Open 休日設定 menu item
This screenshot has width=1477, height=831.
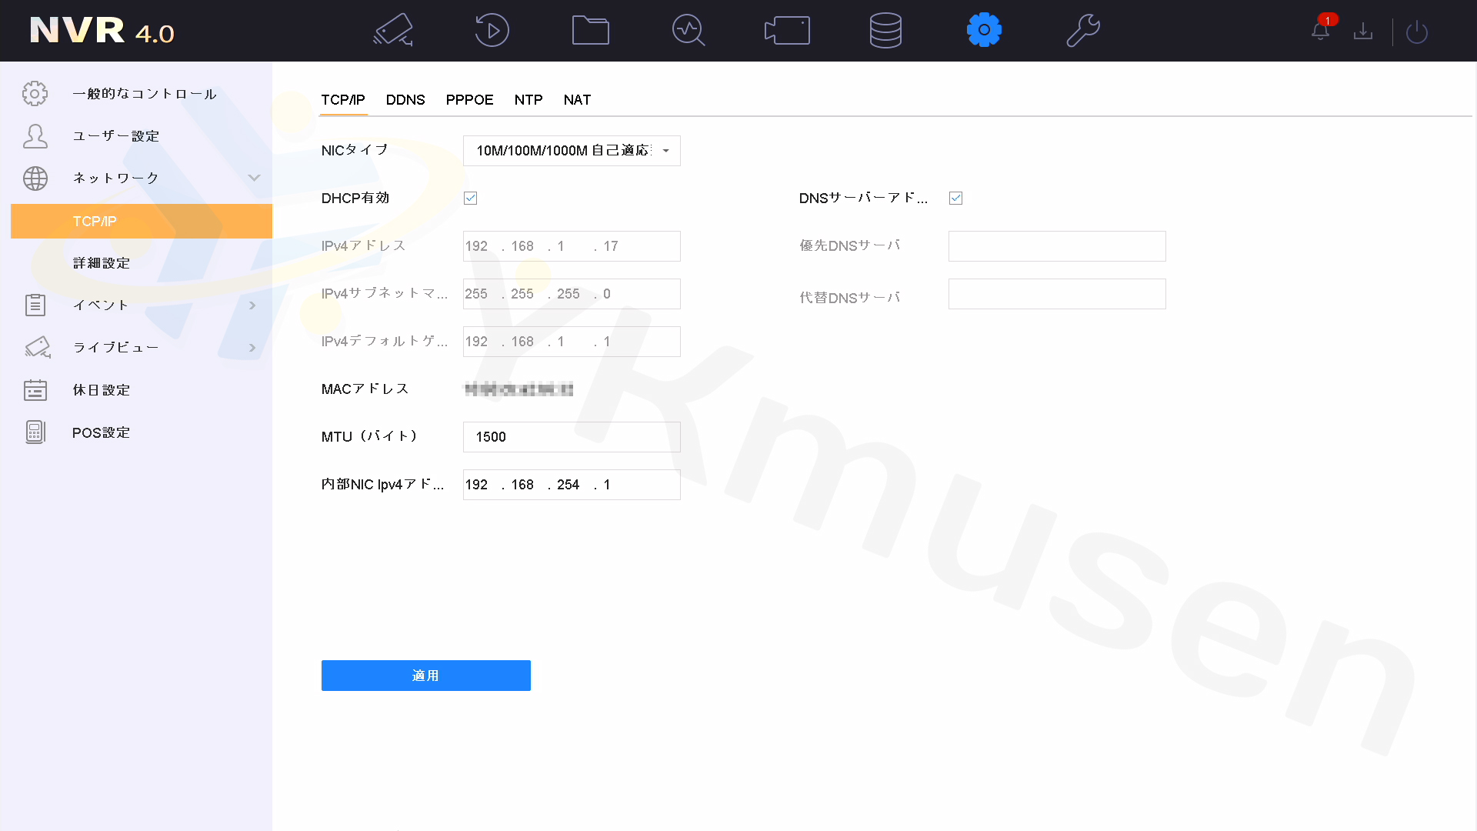[102, 390]
